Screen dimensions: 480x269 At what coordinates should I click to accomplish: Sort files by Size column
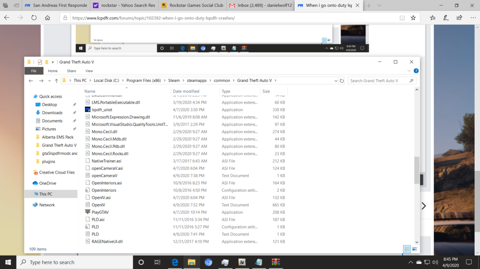click(266, 91)
